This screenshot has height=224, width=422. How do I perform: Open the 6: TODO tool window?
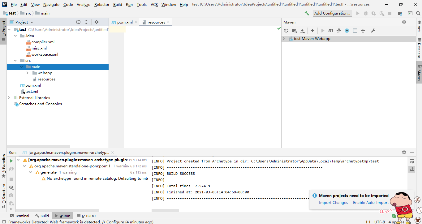[x=86, y=216]
